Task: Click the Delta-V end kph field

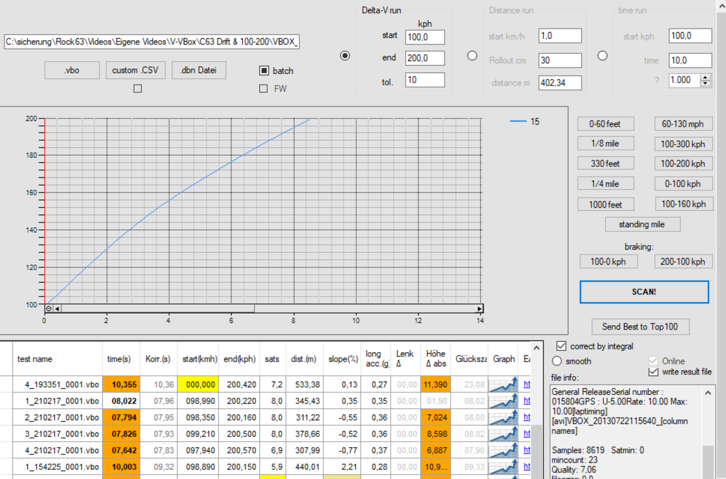Action: pos(425,58)
